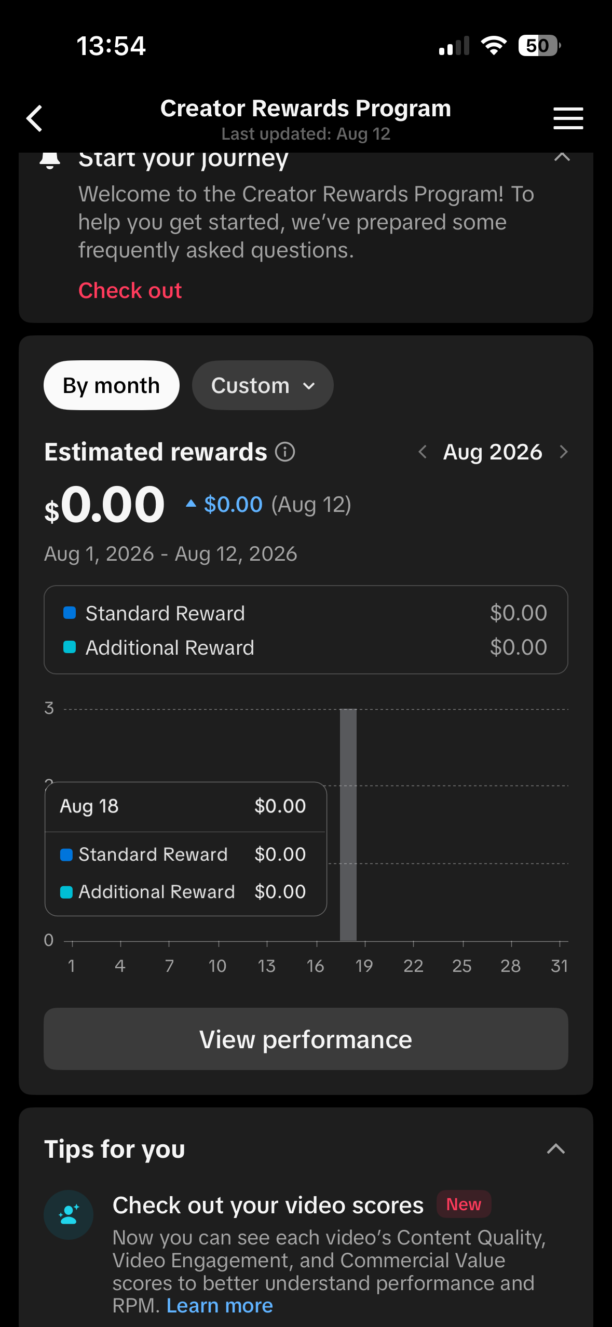Collapse the Start your journey card
This screenshot has width=612, height=1327.
coord(562,156)
